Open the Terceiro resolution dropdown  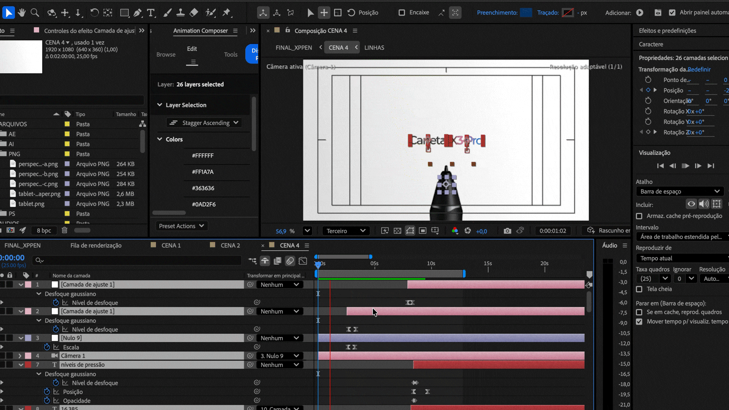[x=346, y=231]
